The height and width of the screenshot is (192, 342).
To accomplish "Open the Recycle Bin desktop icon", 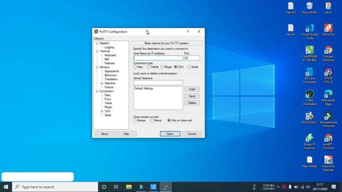I will [309, 8].
